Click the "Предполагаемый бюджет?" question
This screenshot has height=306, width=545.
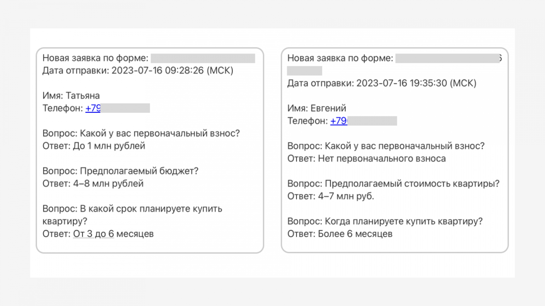pos(139,171)
